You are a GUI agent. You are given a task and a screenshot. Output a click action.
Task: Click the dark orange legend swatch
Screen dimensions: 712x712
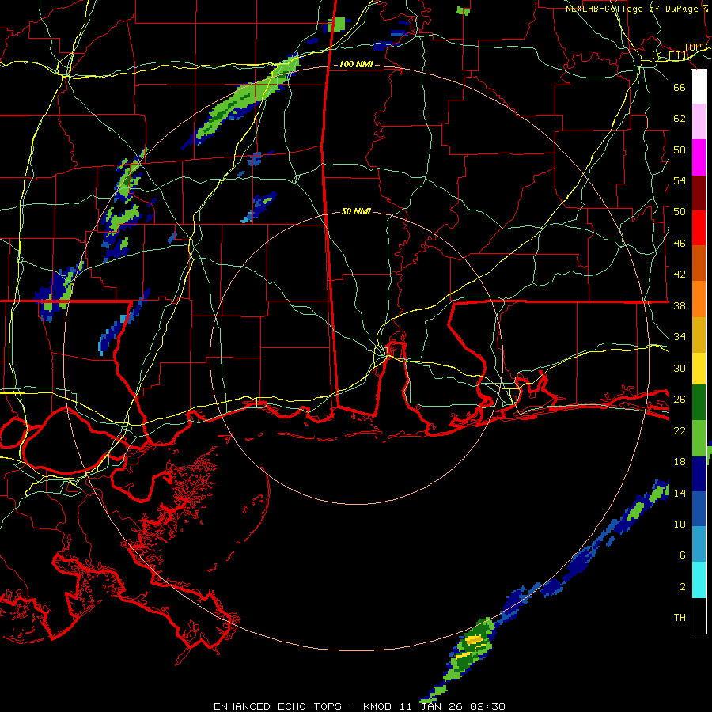click(699, 263)
